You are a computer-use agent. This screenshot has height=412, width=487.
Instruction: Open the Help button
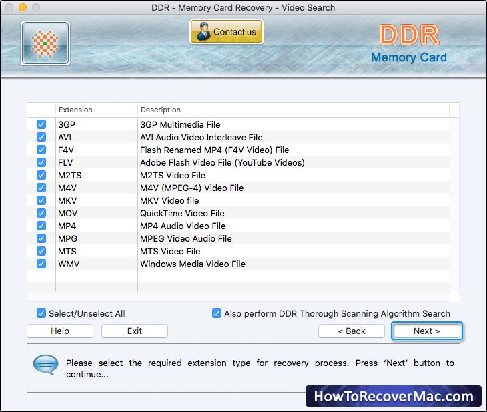pos(60,331)
